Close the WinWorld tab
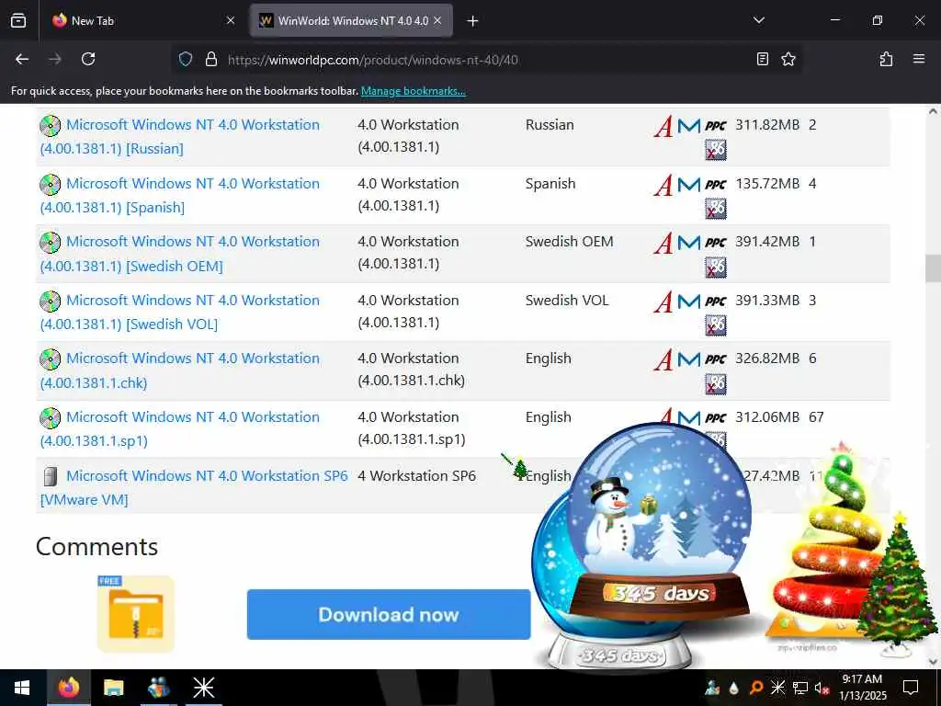The width and height of the screenshot is (941, 706). 437,20
